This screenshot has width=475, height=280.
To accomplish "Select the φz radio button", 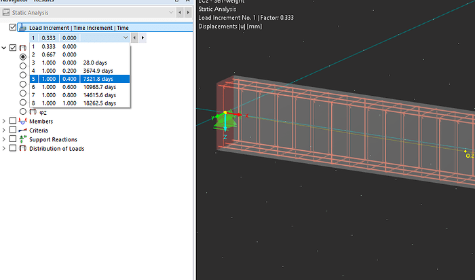I will coord(23,111).
